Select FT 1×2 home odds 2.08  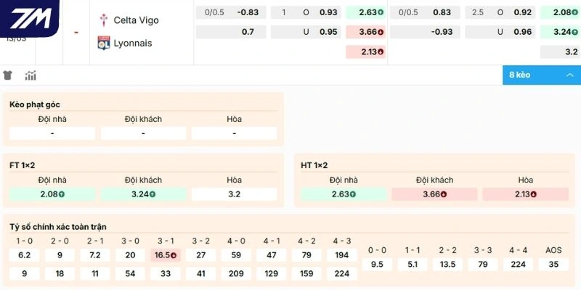(x=52, y=194)
